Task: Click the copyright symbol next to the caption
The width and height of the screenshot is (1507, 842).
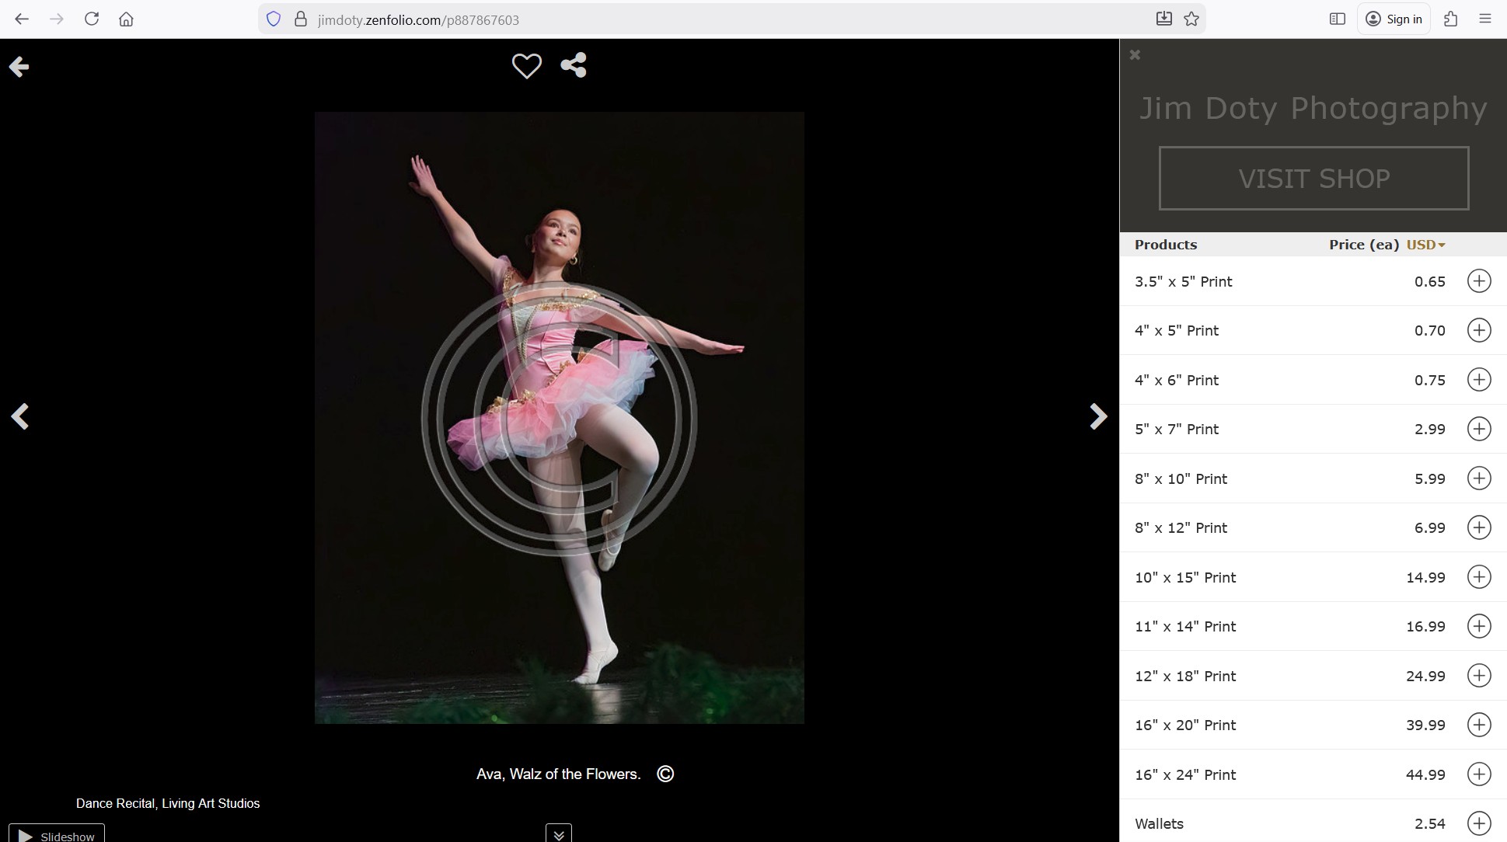Action: click(x=665, y=774)
